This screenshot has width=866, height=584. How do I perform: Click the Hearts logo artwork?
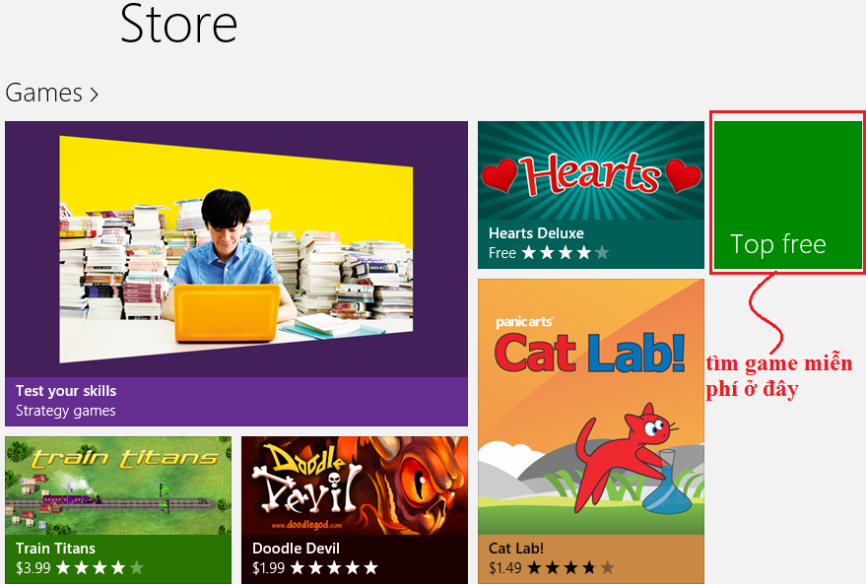click(590, 174)
